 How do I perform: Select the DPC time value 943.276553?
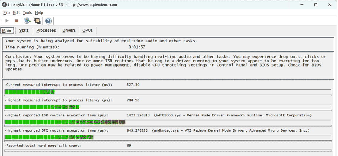137,130
